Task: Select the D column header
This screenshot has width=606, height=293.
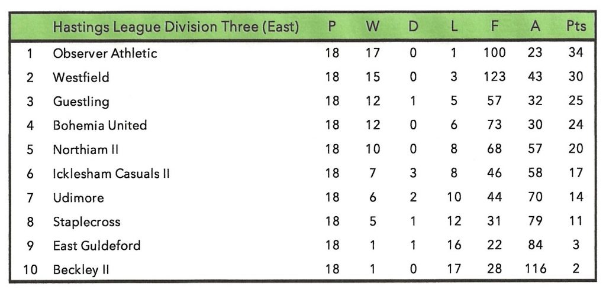Action: point(413,27)
